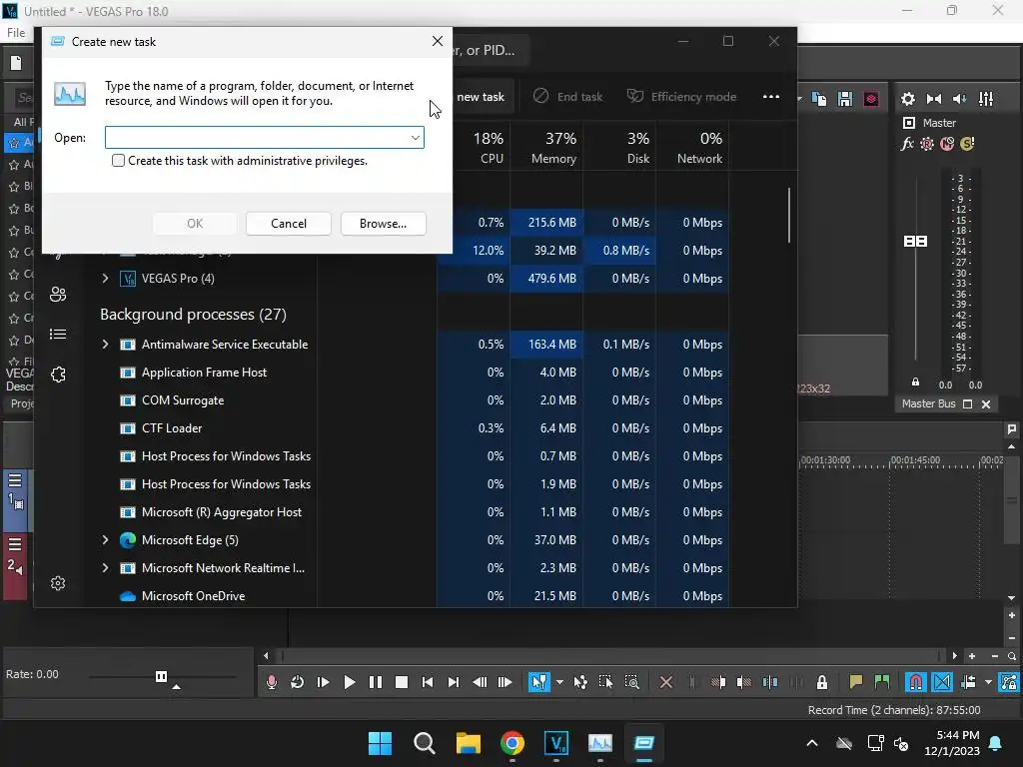Click the save snapshot floppy icon
This screenshot has height=767, width=1023.
pyautogui.click(x=845, y=99)
